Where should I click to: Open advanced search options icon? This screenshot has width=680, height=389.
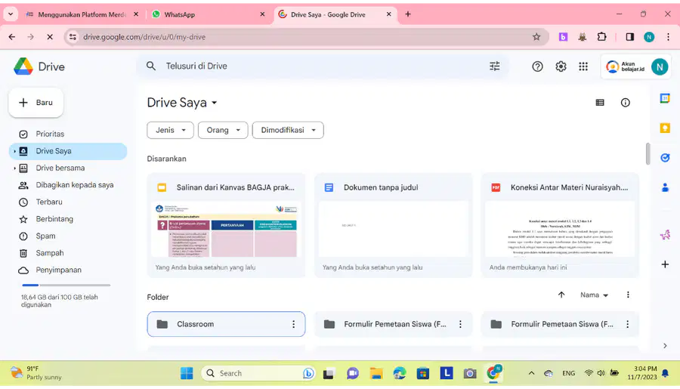[x=494, y=66]
